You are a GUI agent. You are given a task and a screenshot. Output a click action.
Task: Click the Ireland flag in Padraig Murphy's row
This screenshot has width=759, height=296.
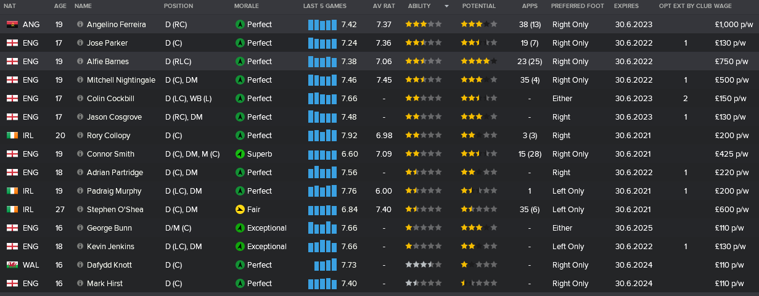[x=12, y=191]
